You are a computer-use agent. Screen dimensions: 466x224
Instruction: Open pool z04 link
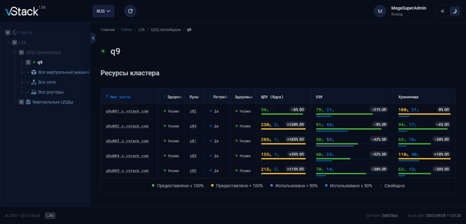[x=193, y=126]
